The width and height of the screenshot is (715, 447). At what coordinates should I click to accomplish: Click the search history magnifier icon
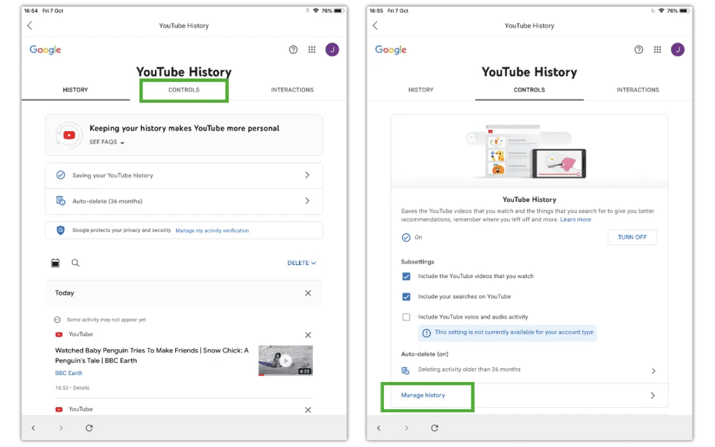(75, 263)
